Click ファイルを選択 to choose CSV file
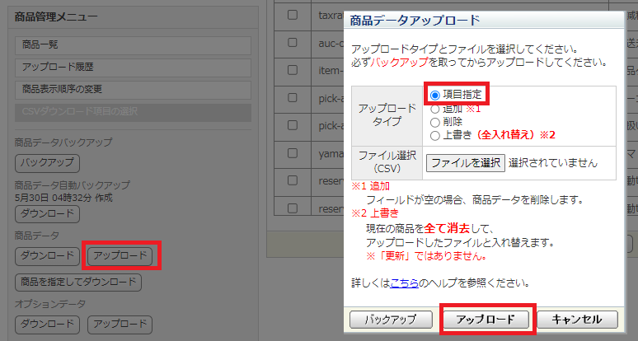 [465, 162]
